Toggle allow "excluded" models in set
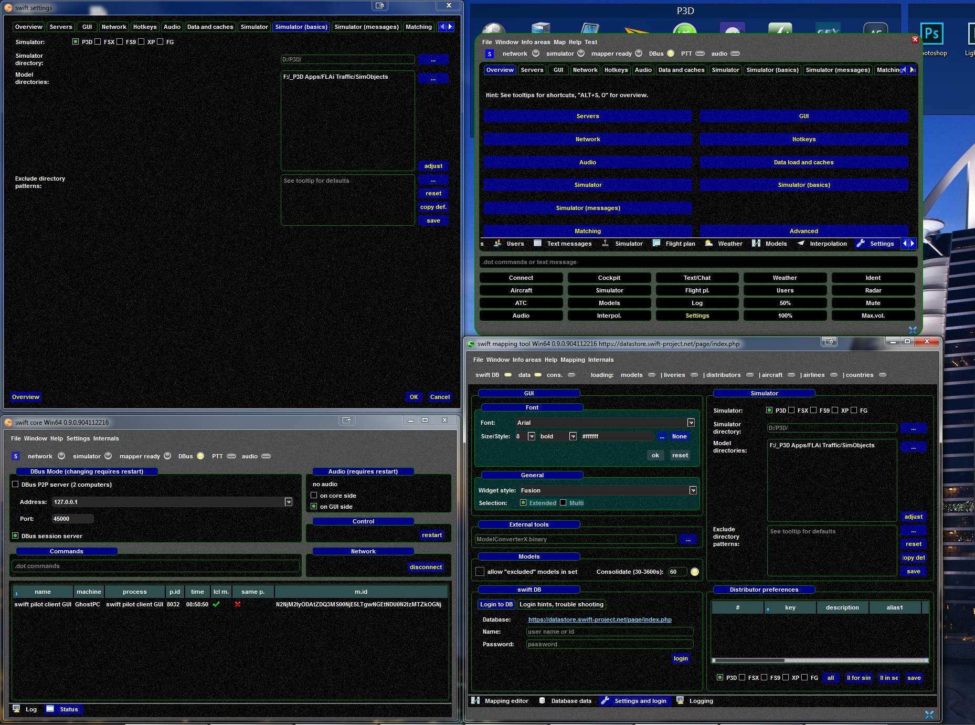Image resolution: width=975 pixels, height=725 pixels. click(x=480, y=572)
